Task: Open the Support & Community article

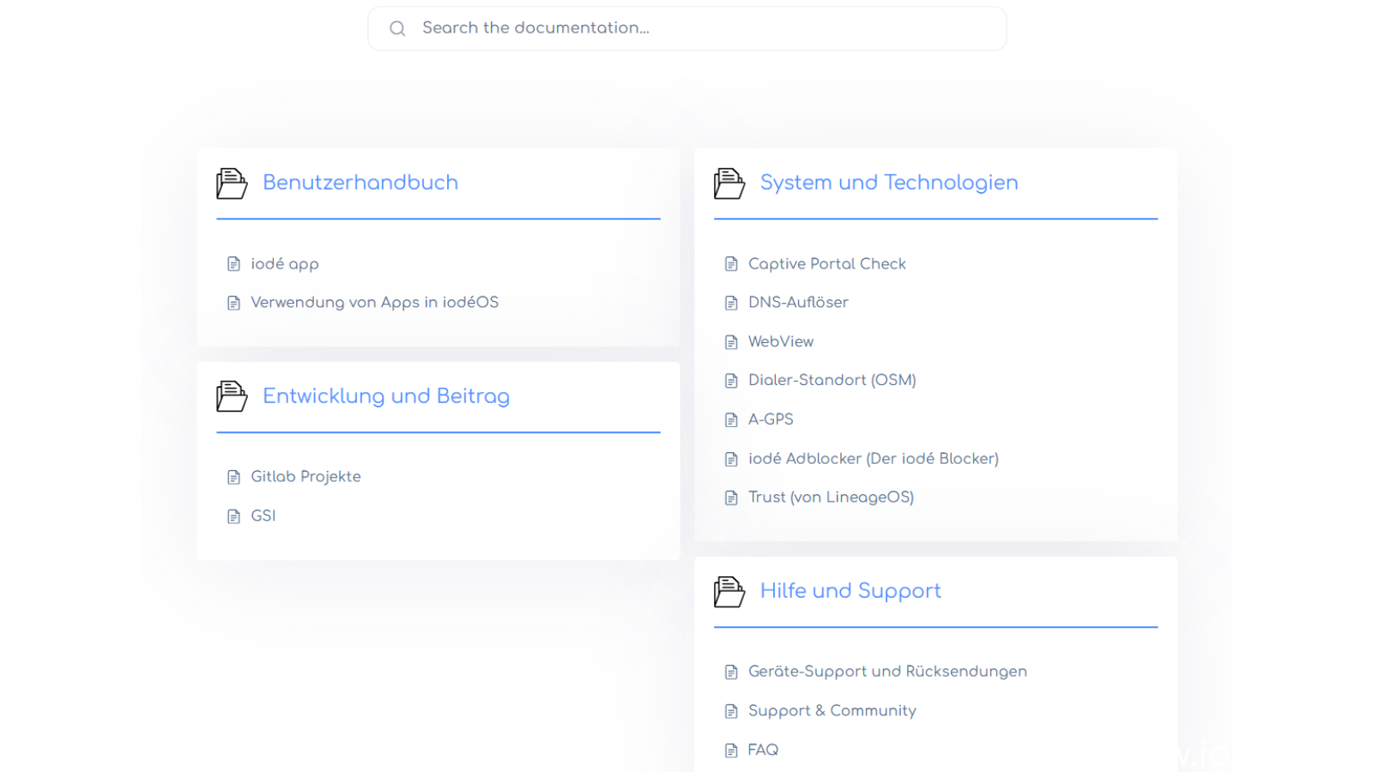Action: [832, 711]
